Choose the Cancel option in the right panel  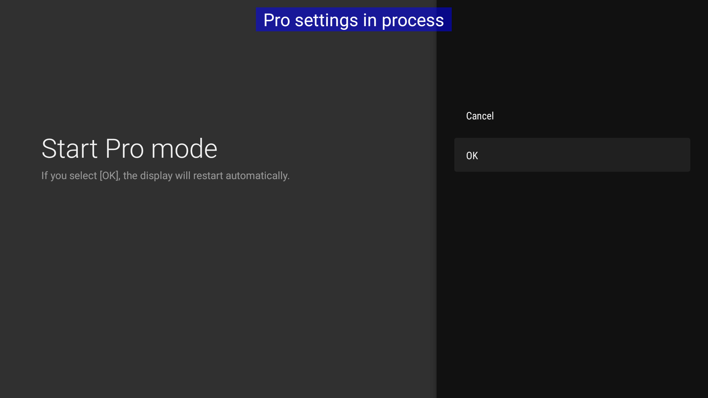coord(480,116)
